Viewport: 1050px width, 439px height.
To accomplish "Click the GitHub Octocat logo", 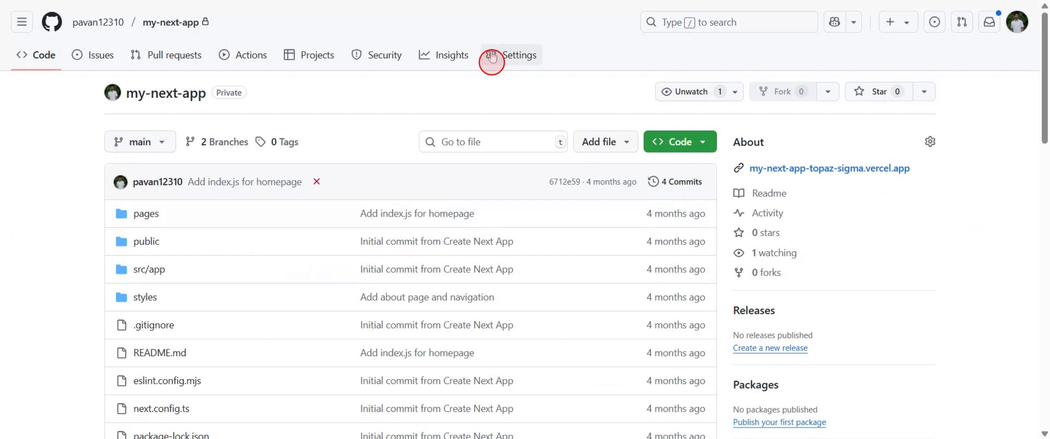I will point(52,22).
